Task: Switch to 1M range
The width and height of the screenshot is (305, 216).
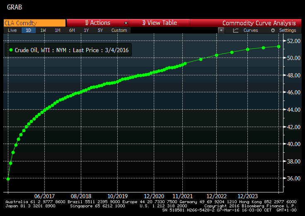Action: (x=57, y=30)
